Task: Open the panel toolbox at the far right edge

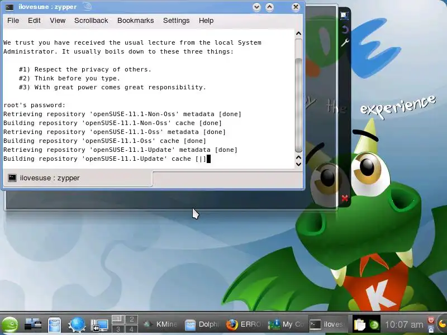Action: (443, 324)
